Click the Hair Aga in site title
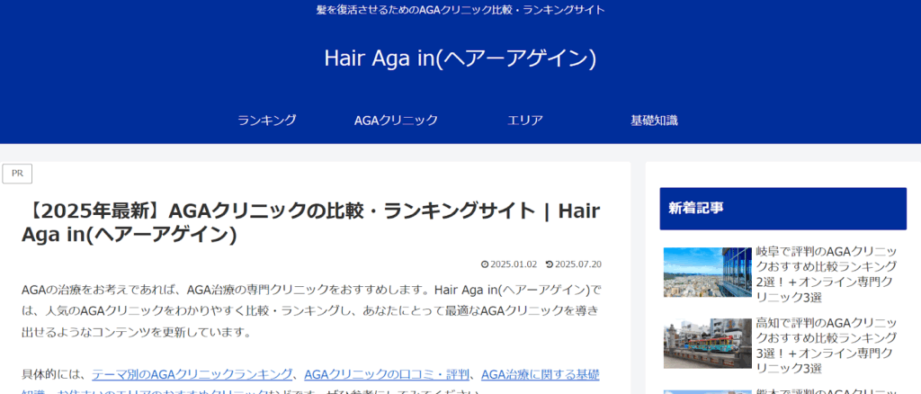This screenshot has width=921, height=394. (460, 58)
